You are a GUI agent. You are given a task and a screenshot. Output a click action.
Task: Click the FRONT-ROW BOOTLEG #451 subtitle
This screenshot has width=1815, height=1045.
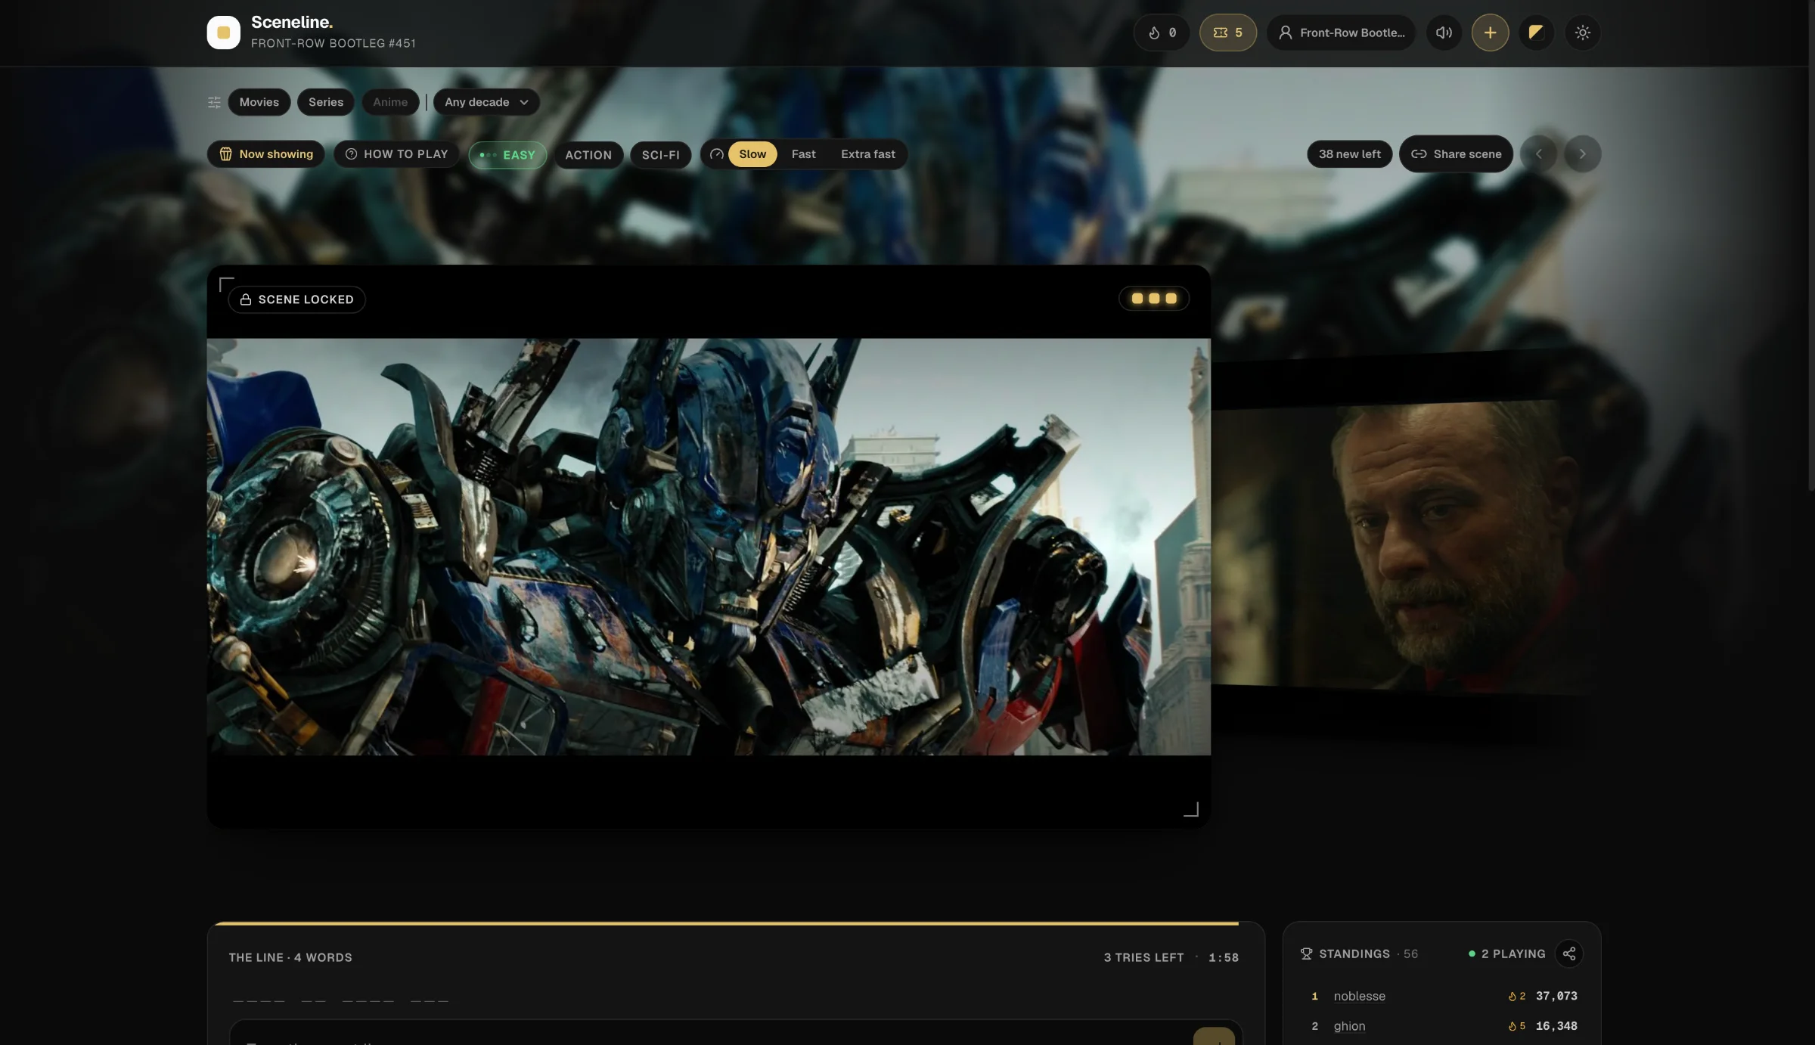tap(334, 43)
